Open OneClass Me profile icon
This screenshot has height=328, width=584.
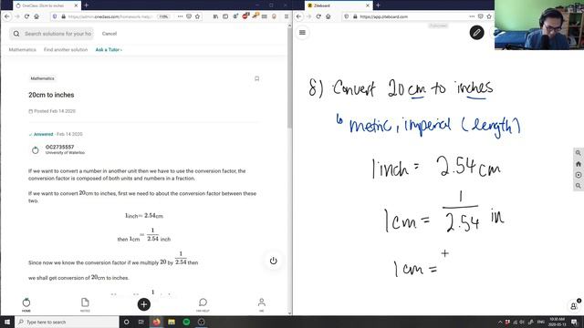tap(262, 304)
